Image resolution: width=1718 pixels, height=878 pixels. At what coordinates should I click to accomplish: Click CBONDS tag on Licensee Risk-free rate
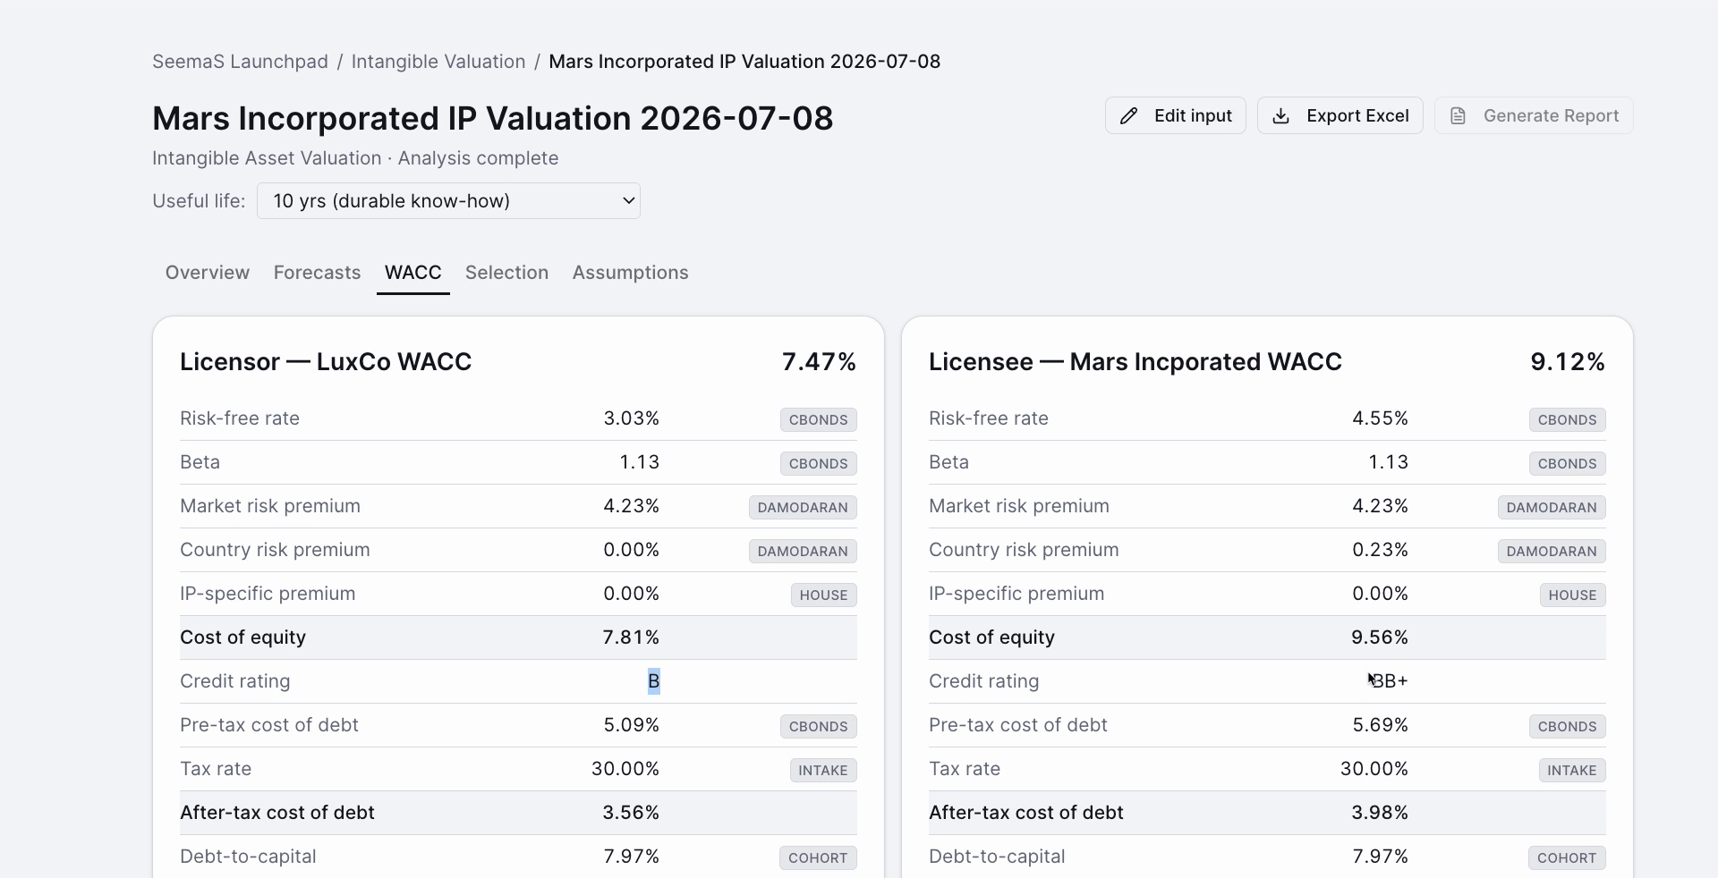(1567, 420)
